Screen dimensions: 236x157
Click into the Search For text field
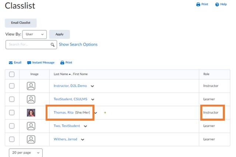28,45
